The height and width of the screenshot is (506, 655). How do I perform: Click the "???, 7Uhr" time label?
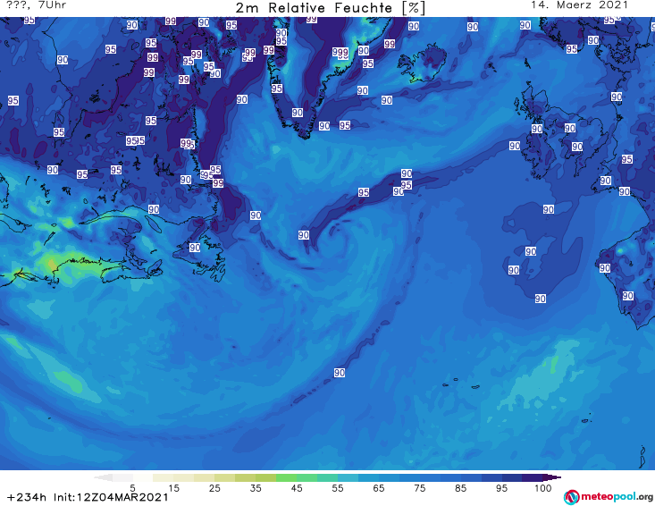pos(36,5)
